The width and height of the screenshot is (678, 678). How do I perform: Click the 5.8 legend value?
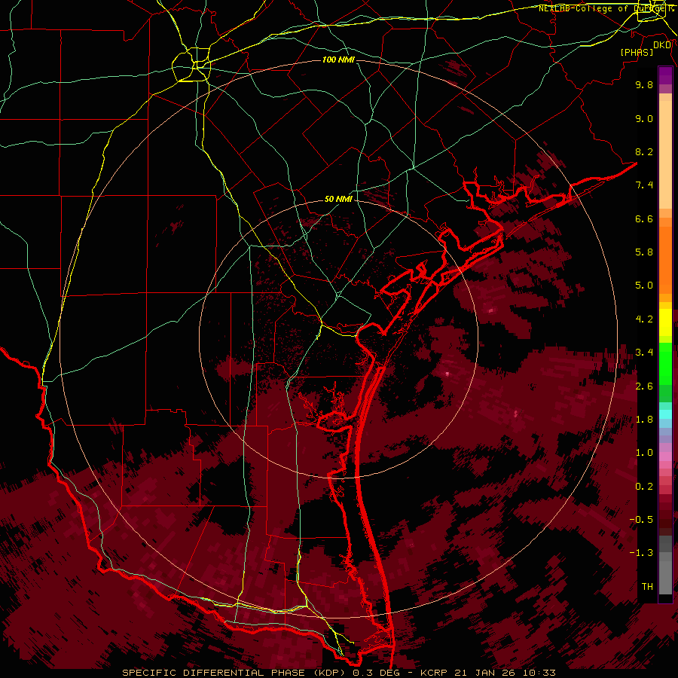tap(644, 252)
